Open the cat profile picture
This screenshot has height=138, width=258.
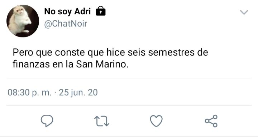coord(23,21)
